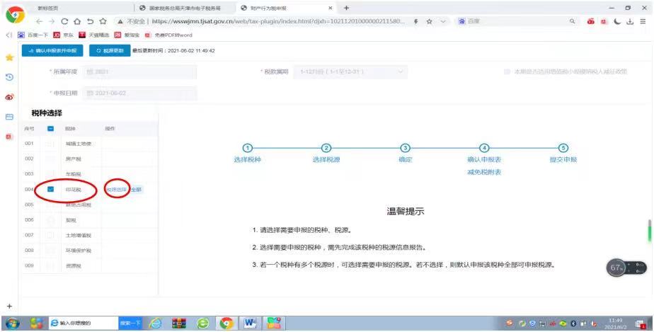Click the 税源更新 refresh button

pyautogui.click(x=110, y=50)
